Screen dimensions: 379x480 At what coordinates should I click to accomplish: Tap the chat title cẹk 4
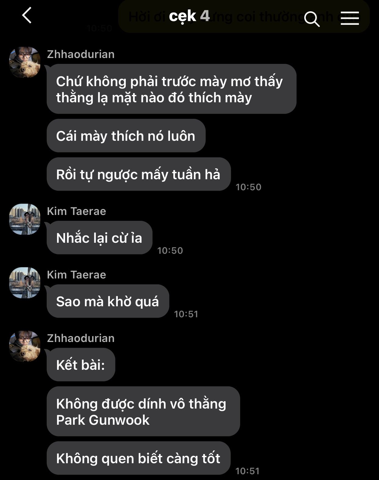[189, 16]
